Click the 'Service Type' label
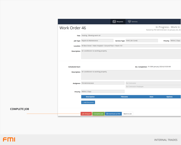This screenshot has width=181, height=145. pyautogui.click(x=120, y=41)
